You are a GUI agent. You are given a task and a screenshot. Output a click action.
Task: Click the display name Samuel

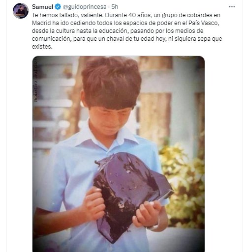[x=42, y=7]
